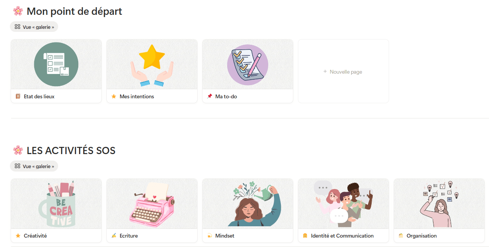489x252 pixels.
Task: Click the brown notebook icon beside Etat des lieux
Action: point(18,96)
